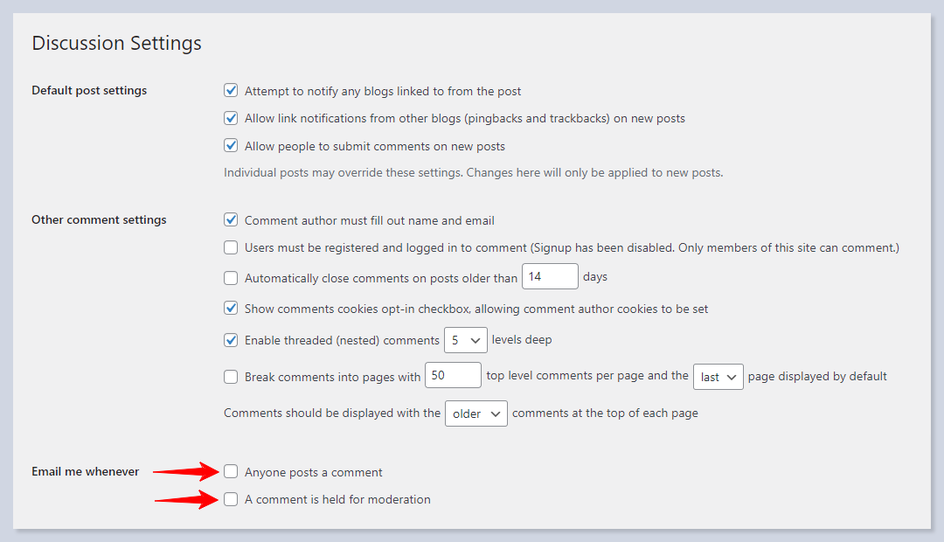The width and height of the screenshot is (944, 542).
Task: Uncheck 'Comment author must fill out name' checkbox
Action: 231,220
